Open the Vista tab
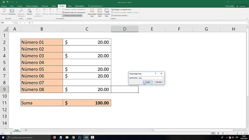 tap(70, 6)
